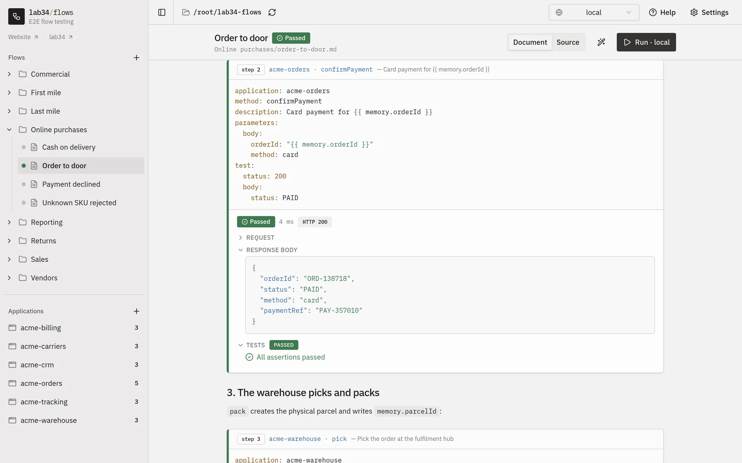
Task: Click the Commercial folder icon
Action: (x=23, y=74)
